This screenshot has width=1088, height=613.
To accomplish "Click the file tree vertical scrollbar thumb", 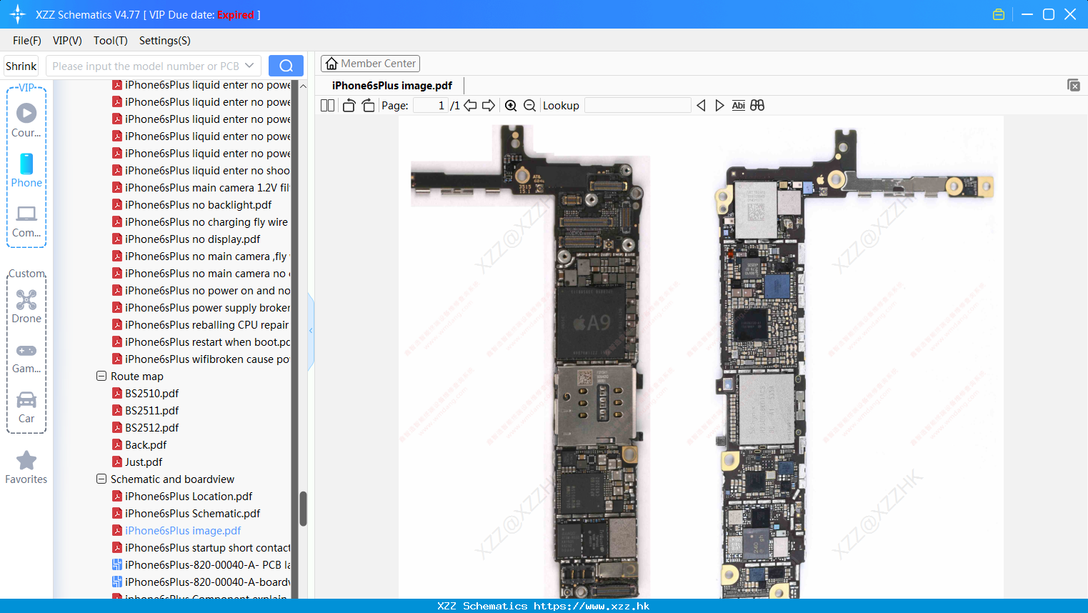I will [x=303, y=509].
